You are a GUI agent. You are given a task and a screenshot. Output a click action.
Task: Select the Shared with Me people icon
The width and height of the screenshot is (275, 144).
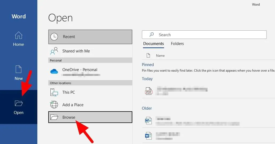click(x=54, y=51)
